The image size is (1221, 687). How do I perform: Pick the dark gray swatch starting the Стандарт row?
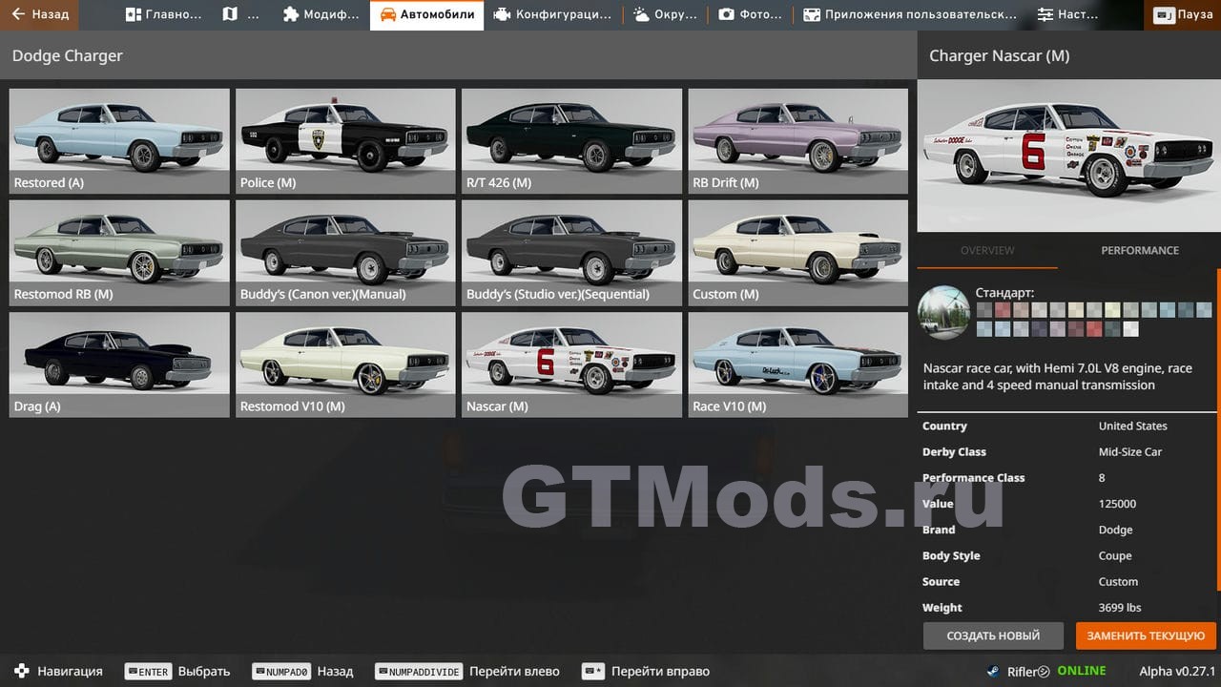pos(983,309)
